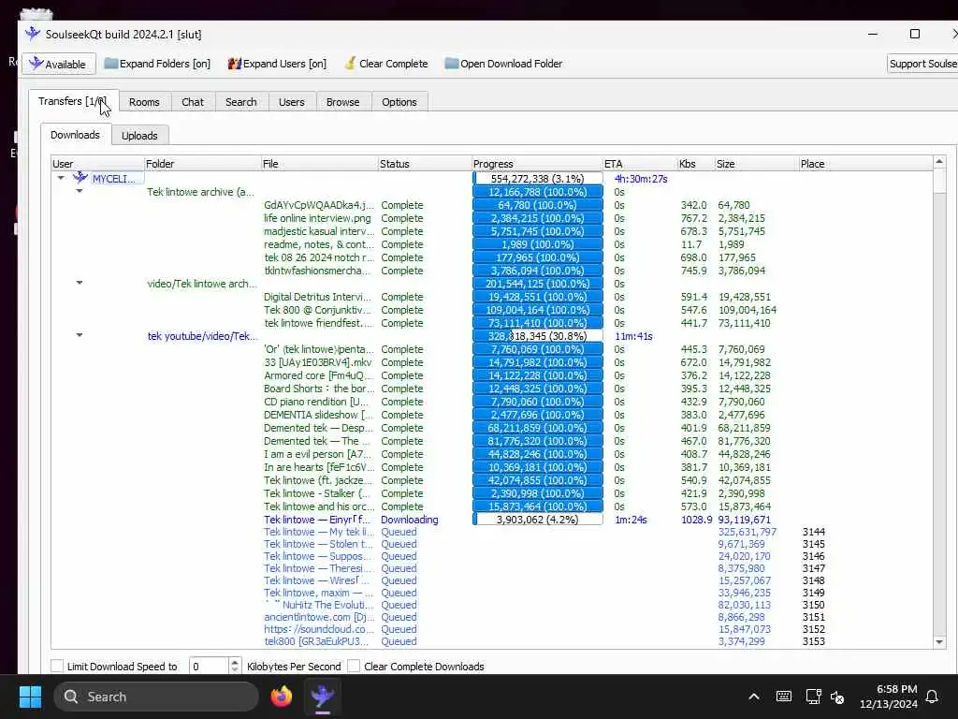Click the 328,818,345 (30.8%) progress bar
Viewport: 958px width, 719px height.
538,336
